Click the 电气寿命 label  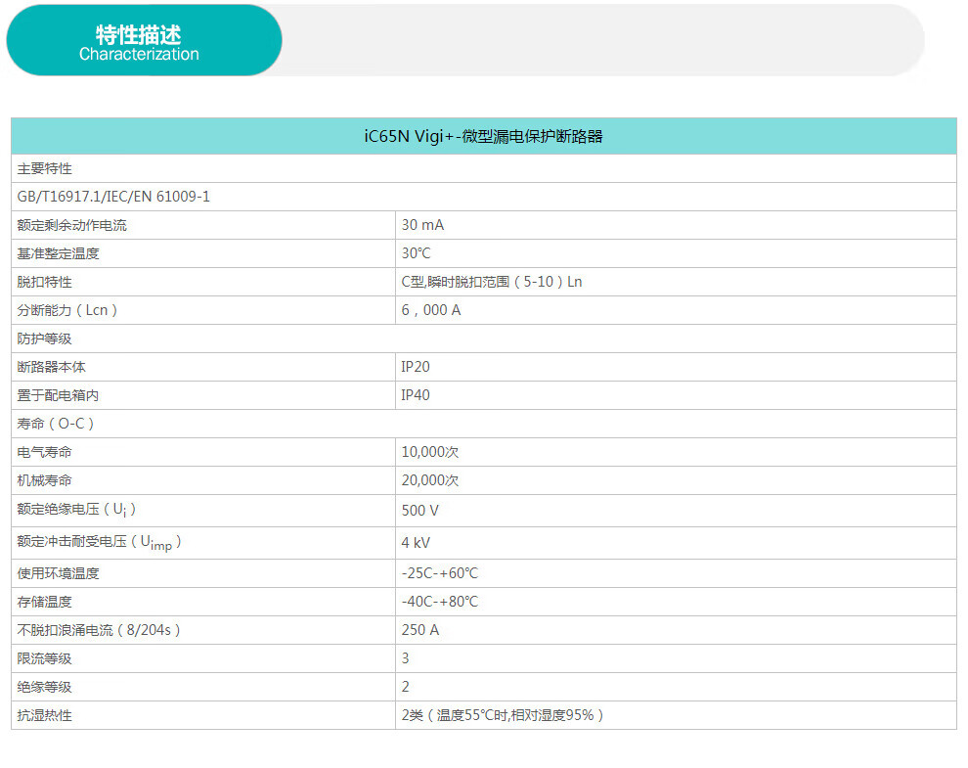click(44, 452)
